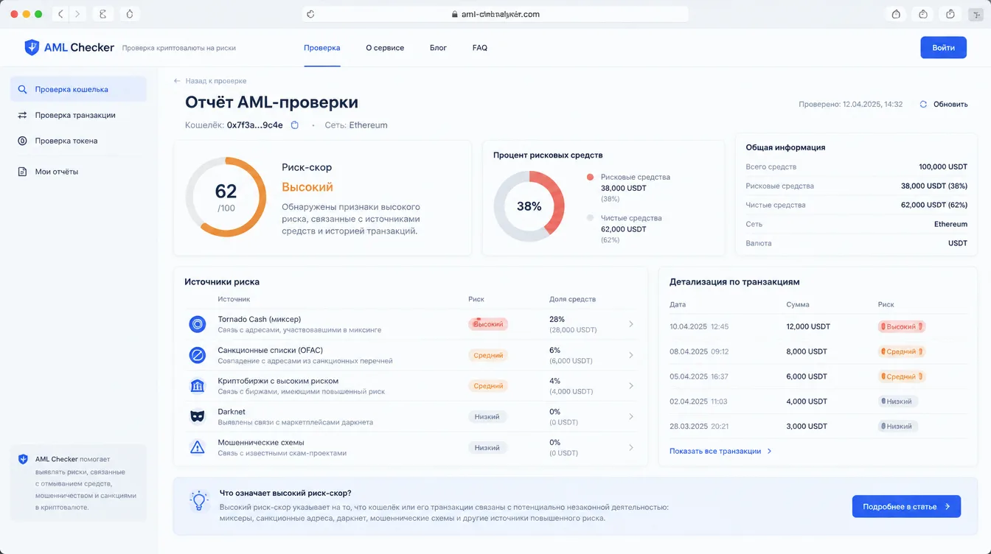Click the browser back arrow
The height and width of the screenshot is (554, 991).
pos(60,14)
